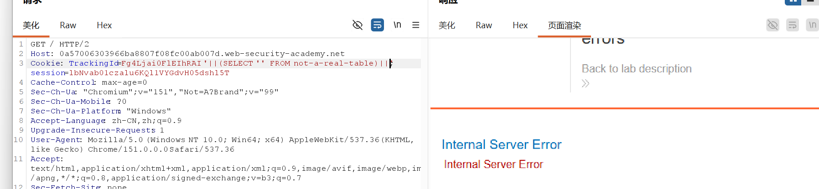Viewport: 819px width, 189px height.
Task: Switch response view to Raw tab
Action: coord(484,26)
